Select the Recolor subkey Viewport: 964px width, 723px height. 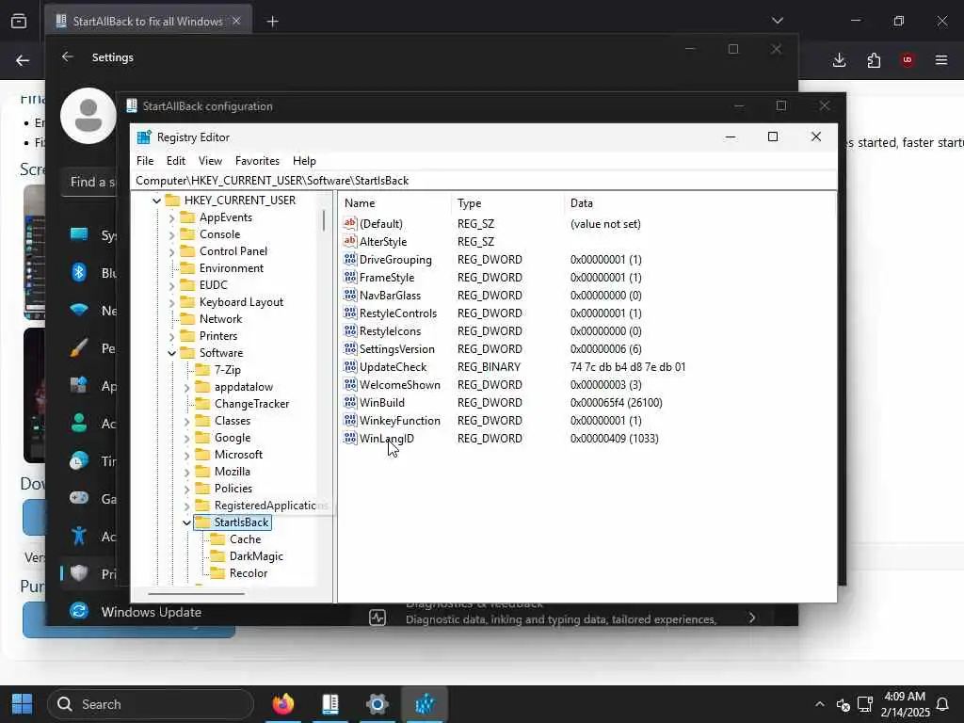[249, 573]
